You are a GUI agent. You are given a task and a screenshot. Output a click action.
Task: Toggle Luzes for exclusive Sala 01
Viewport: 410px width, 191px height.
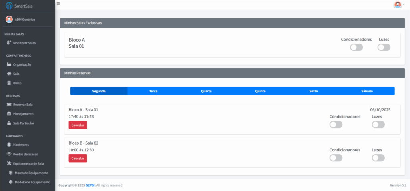click(383, 47)
